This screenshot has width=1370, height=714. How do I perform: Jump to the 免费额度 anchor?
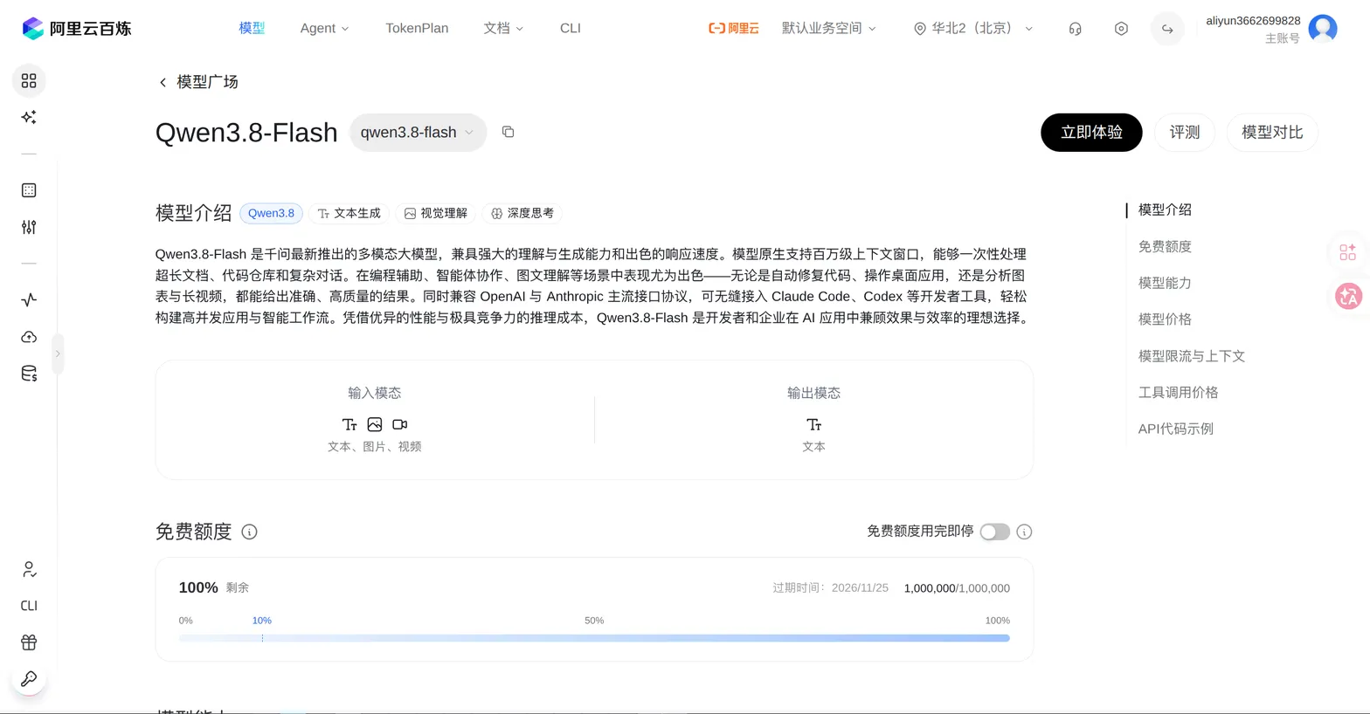[1165, 246]
